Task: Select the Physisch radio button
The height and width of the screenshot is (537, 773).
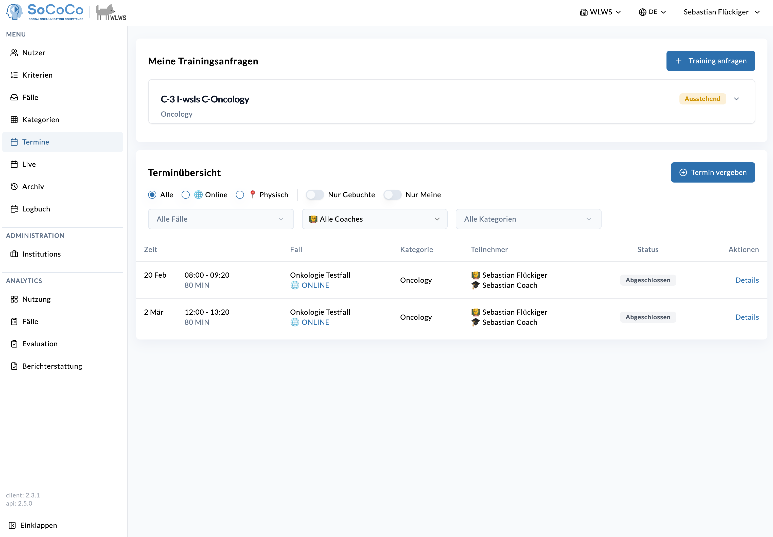Action: pyautogui.click(x=240, y=195)
